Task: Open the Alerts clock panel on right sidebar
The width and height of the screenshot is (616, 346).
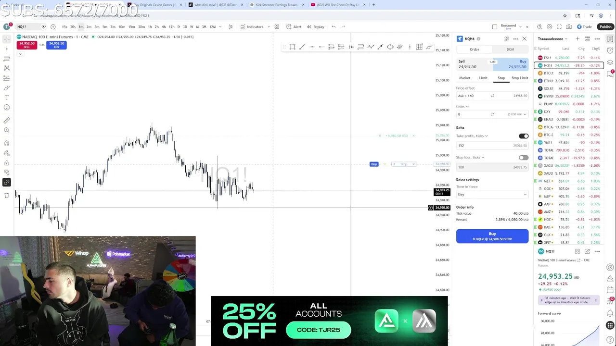Action: tap(610, 50)
